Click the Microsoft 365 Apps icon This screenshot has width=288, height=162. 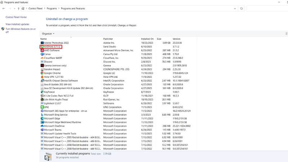tap(42, 111)
